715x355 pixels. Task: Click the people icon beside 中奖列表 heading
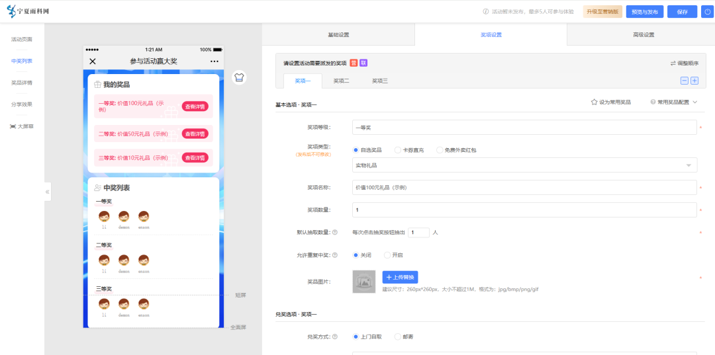pyautogui.click(x=97, y=188)
